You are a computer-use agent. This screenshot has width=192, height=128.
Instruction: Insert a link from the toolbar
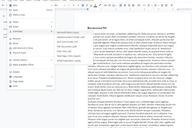(x=105, y=5)
